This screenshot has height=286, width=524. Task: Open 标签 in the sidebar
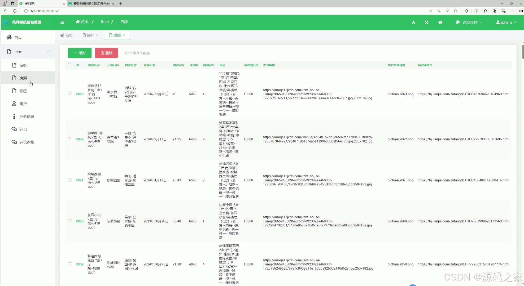pyautogui.click(x=23, y=91)
